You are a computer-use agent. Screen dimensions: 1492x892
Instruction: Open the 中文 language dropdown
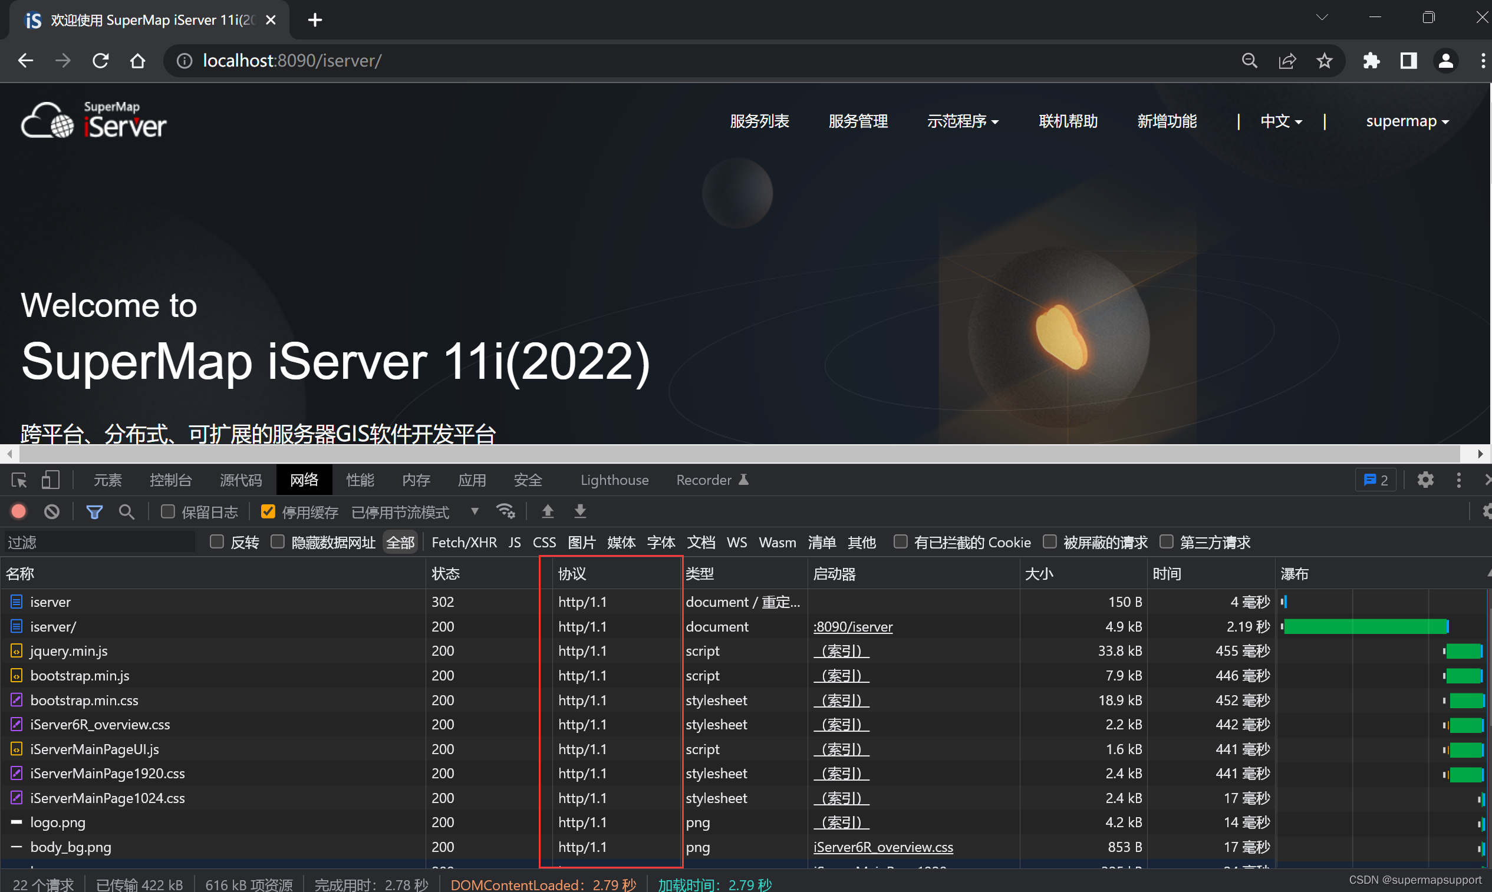tap(1281, 121)
